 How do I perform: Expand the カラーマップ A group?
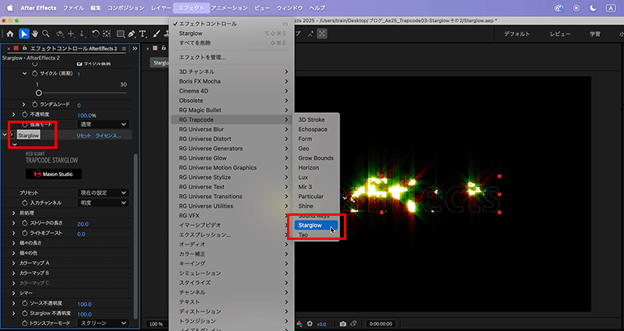14,263
